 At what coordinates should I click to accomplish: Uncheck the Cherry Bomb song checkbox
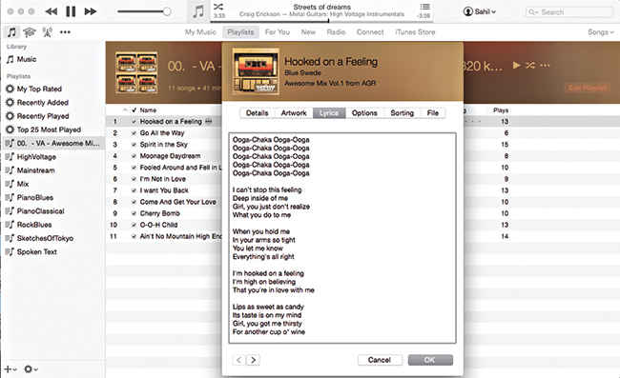(x=134, y=213)
